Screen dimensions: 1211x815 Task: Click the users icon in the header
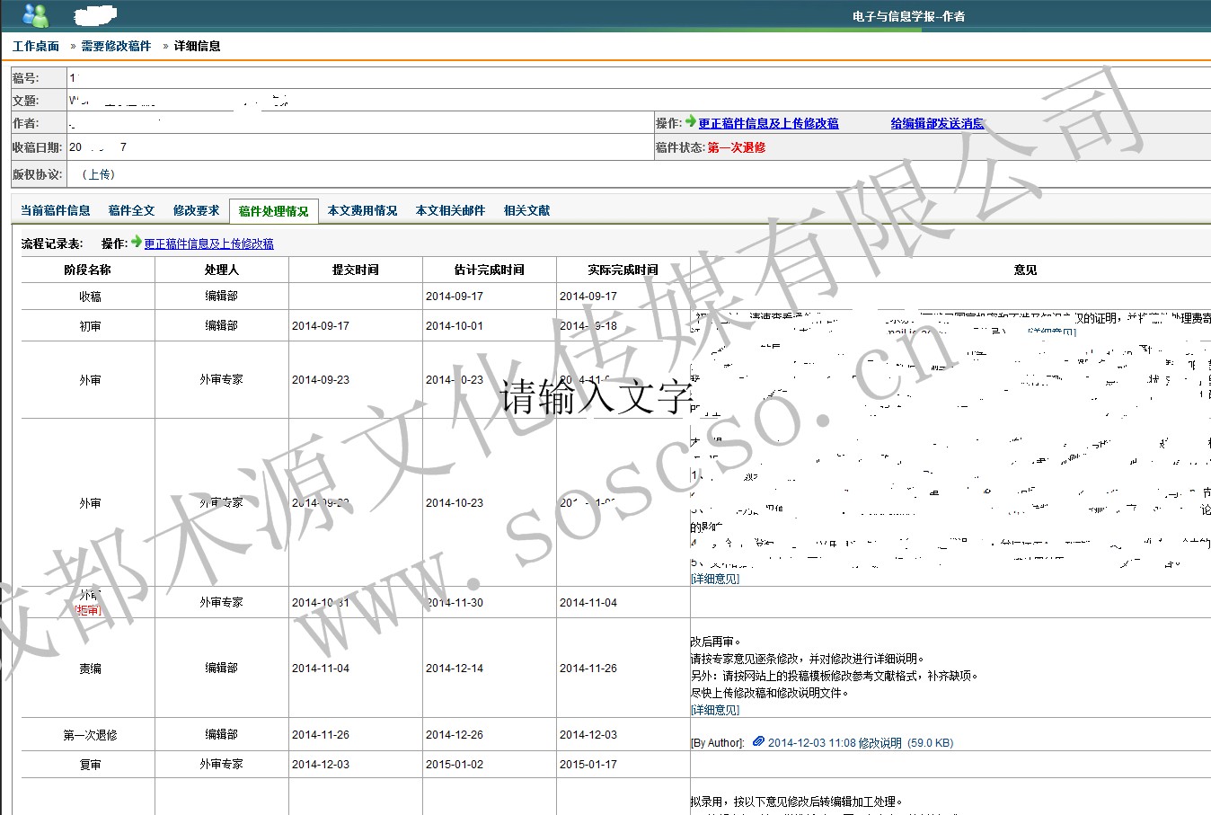(x=36, y=15)
